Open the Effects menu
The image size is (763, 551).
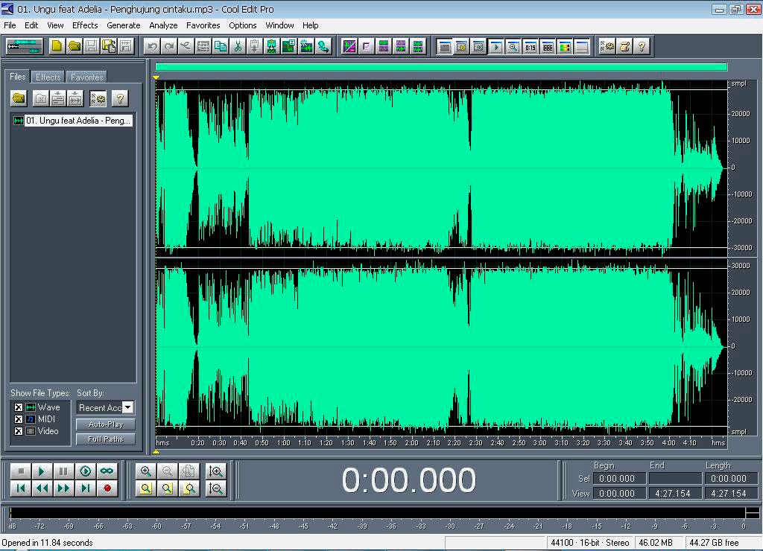(85, 25)
